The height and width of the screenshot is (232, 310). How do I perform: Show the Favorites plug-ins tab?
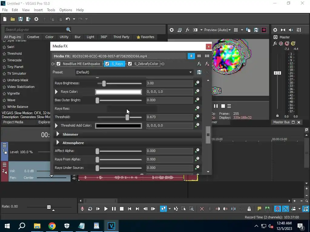[x=145, y=37]
